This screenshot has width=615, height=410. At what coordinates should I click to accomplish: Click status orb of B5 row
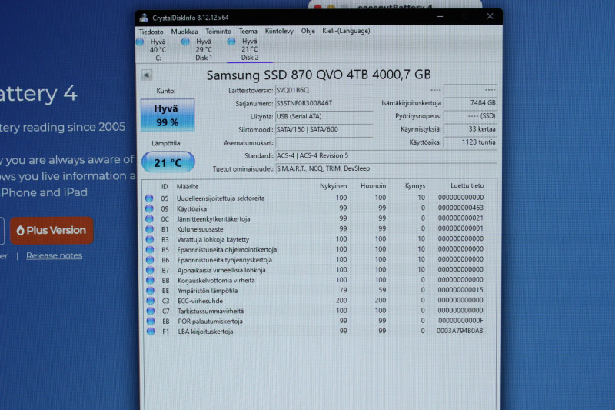[149, 249]
